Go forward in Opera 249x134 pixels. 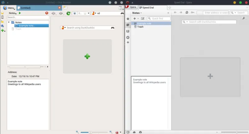(181, 12)
